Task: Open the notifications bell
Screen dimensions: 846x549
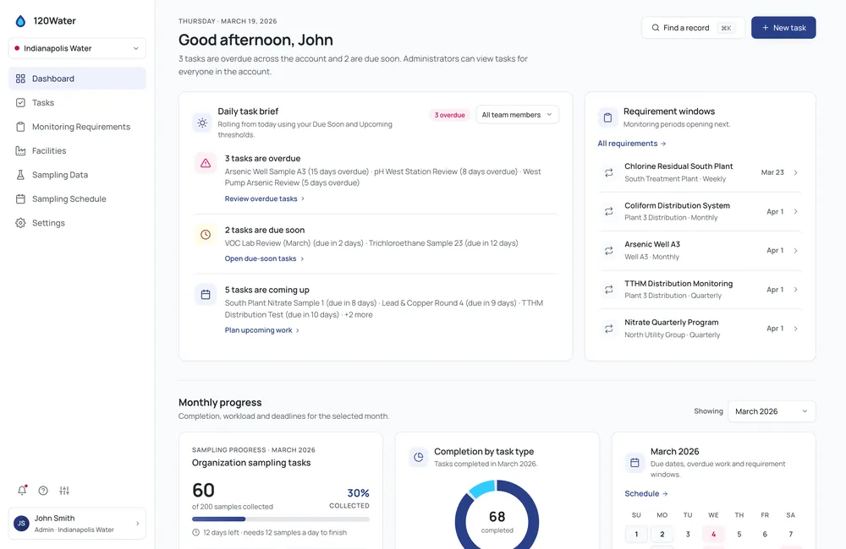Action: [22, 490]
